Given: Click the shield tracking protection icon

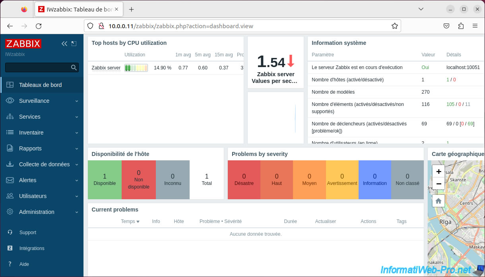Looking at the screenshot, I should (x=90, y=26).
